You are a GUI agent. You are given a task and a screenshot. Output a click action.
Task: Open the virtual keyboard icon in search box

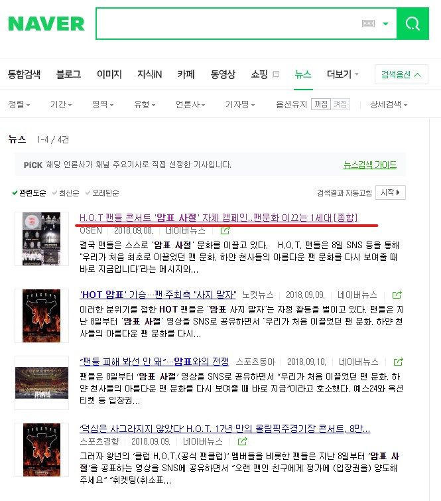coord(368,24)
